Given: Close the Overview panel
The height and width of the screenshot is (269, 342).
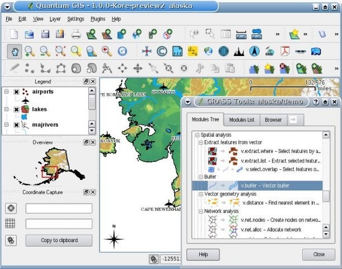Looking at the screenshot, I should (x=93, y=142).
